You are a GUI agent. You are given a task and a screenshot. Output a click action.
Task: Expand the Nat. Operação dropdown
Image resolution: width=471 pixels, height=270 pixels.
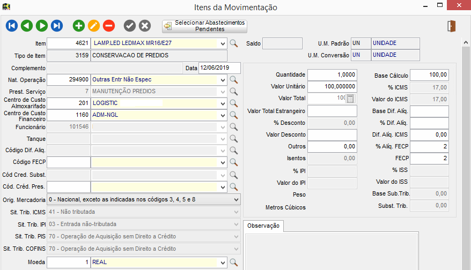223,80
